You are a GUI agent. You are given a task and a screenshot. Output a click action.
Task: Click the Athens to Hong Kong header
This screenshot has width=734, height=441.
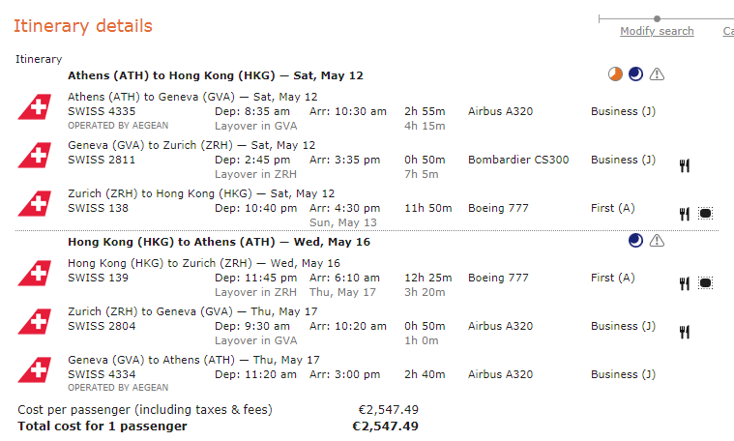point(215,75)
